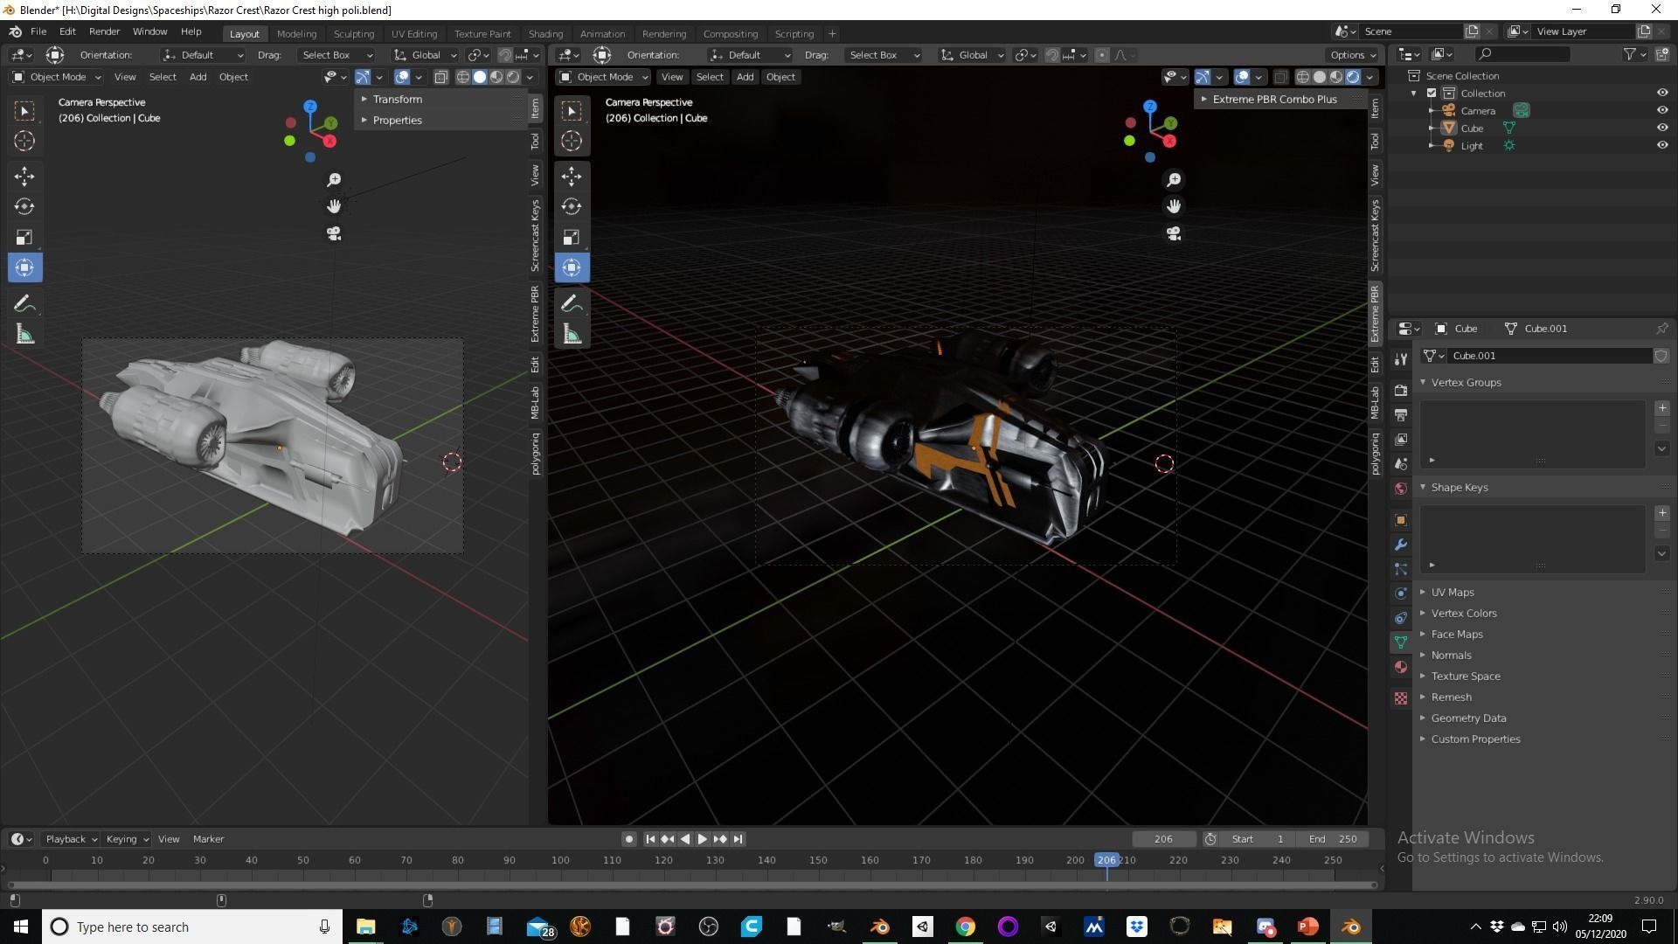Screen dimensions: 1678x944
Task: Switch to the Modeling workspace tab
Action: click(x=296, y=34)
